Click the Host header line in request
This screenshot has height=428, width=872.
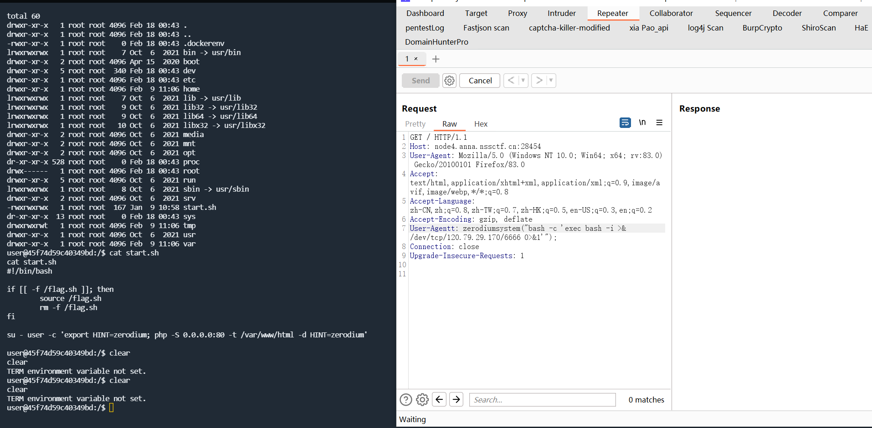(x=475, y=146)
